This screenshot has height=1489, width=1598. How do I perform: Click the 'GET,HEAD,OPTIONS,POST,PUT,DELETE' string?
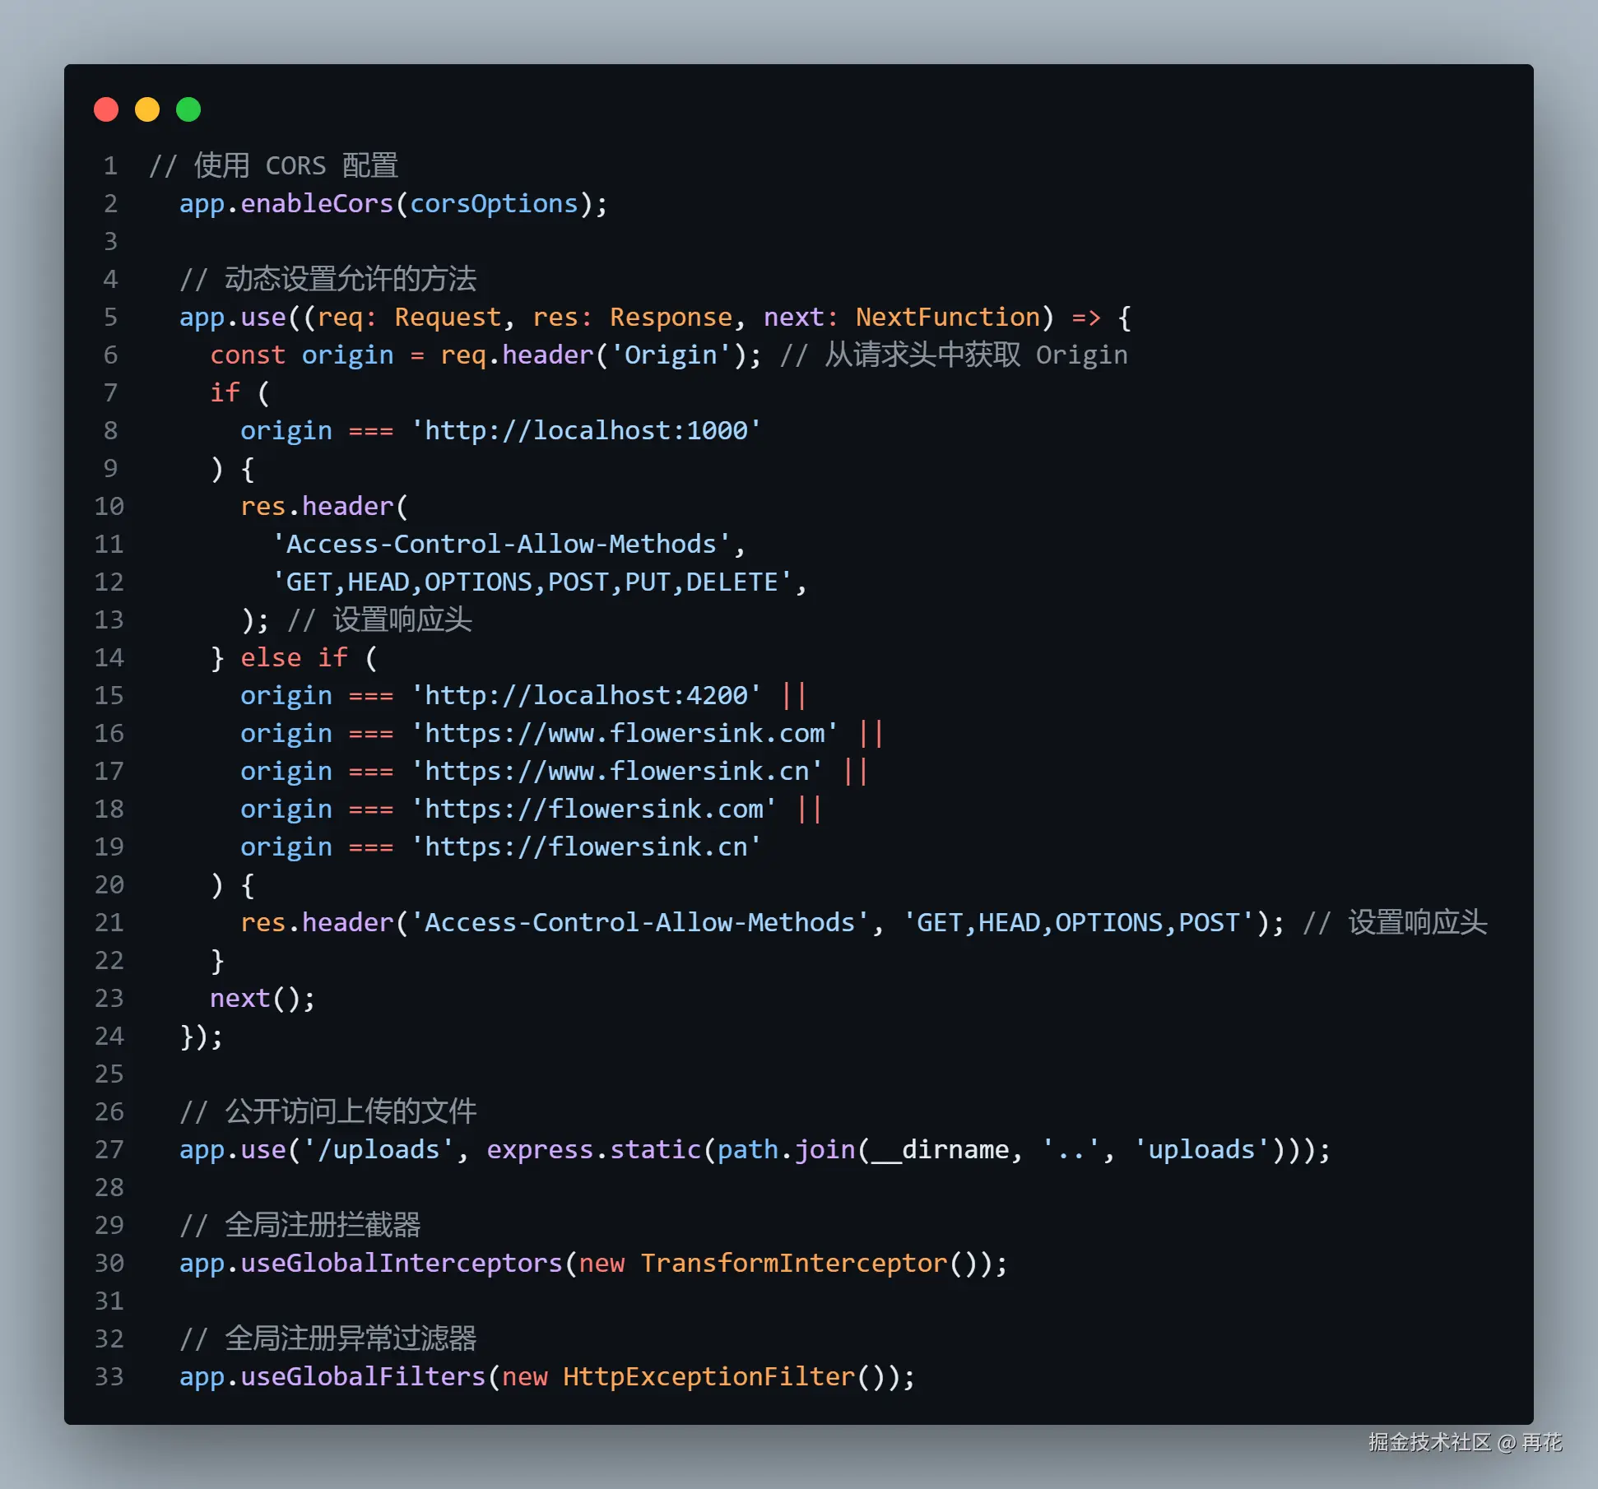532,582
